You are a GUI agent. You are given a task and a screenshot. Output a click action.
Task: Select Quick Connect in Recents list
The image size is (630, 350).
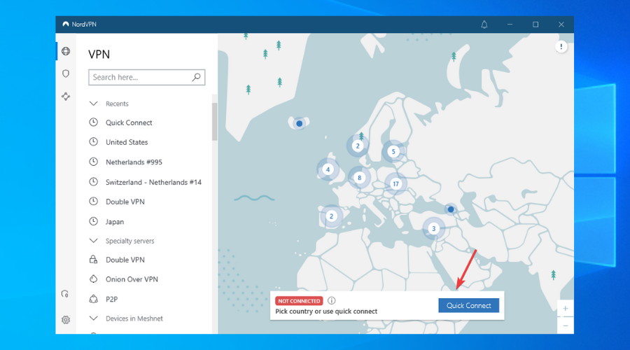(129, 122)
